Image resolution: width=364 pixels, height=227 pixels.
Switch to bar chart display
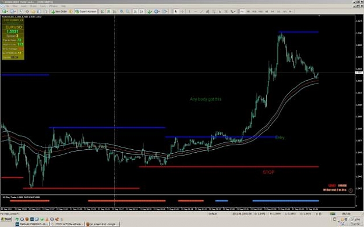point(103,12)
